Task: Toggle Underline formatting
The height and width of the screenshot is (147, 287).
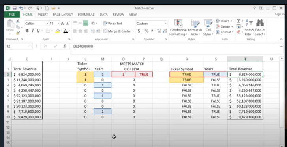Action: pyautogui.click(x=38, y=31)
